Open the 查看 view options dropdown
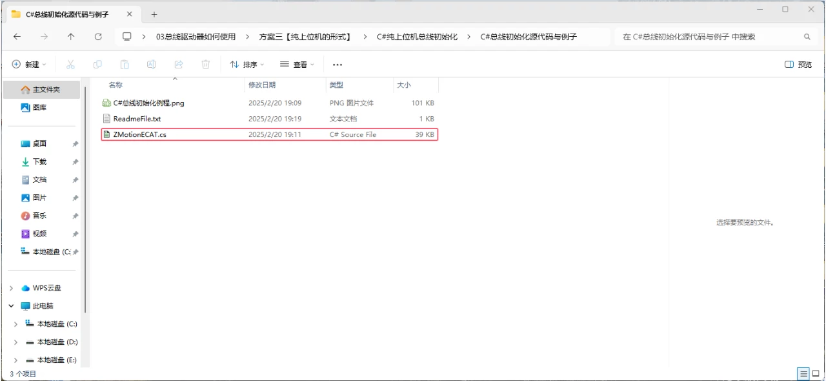The image size is (826, 381). click(x=296, y=64)
